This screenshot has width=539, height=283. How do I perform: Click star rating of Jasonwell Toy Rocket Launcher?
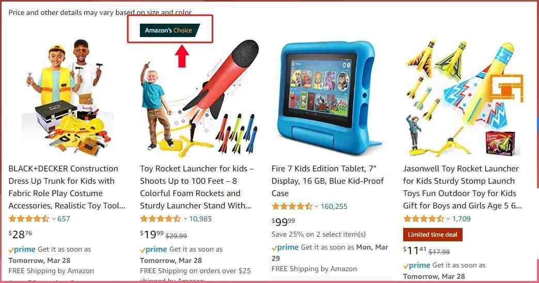coord(423,219)
